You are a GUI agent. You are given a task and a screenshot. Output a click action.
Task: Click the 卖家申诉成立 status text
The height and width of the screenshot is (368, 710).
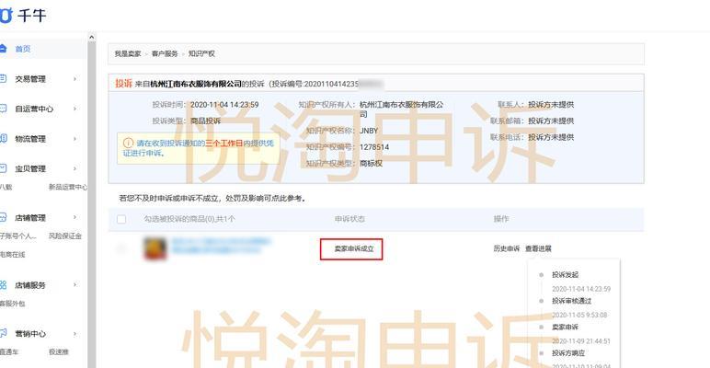(x=354, y=248)
